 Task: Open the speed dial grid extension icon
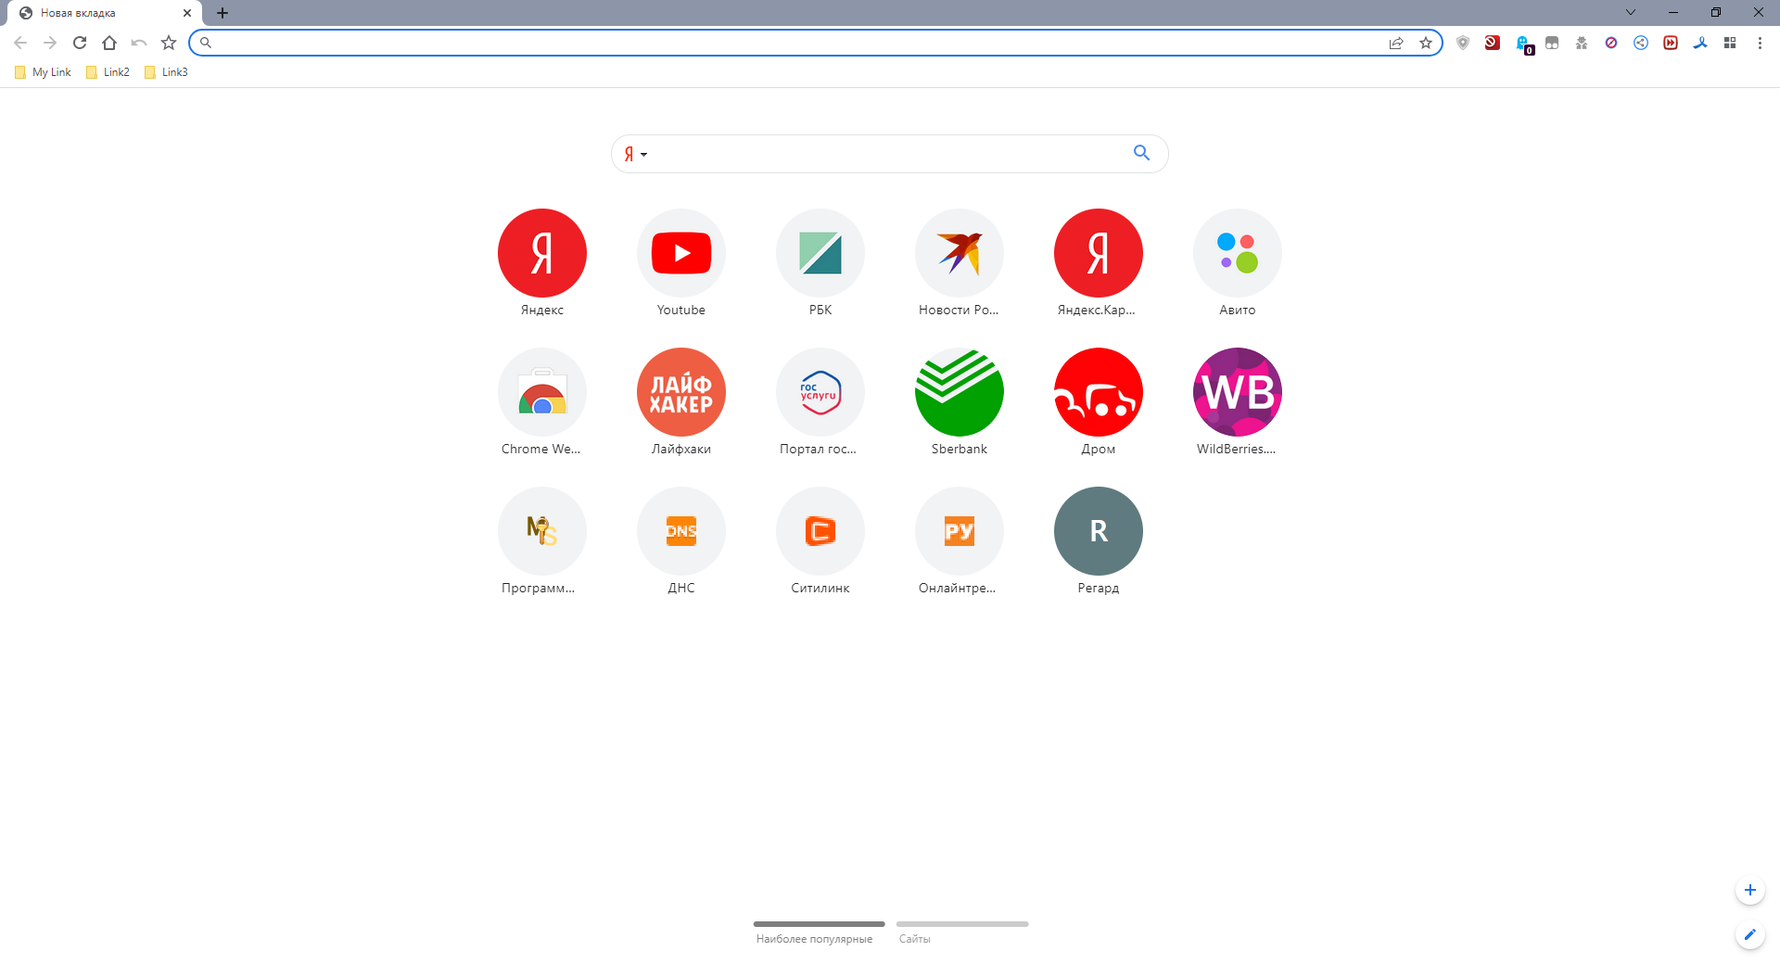(1730, 43)
